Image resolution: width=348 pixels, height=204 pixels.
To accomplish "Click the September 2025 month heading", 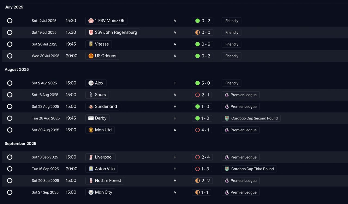I will pyautogui.click(x=20, y=144).
